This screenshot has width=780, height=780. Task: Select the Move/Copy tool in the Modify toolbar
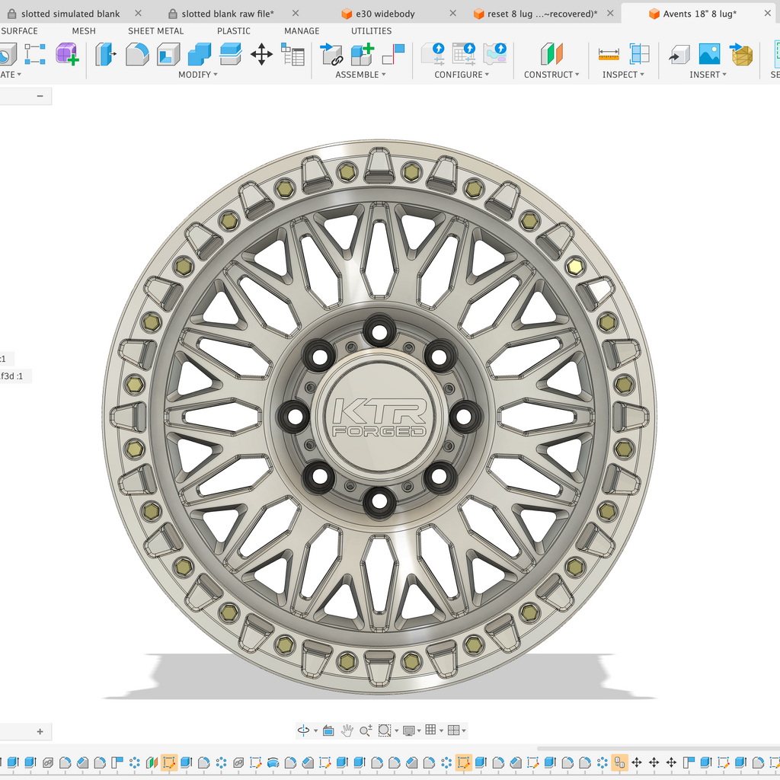261,54
